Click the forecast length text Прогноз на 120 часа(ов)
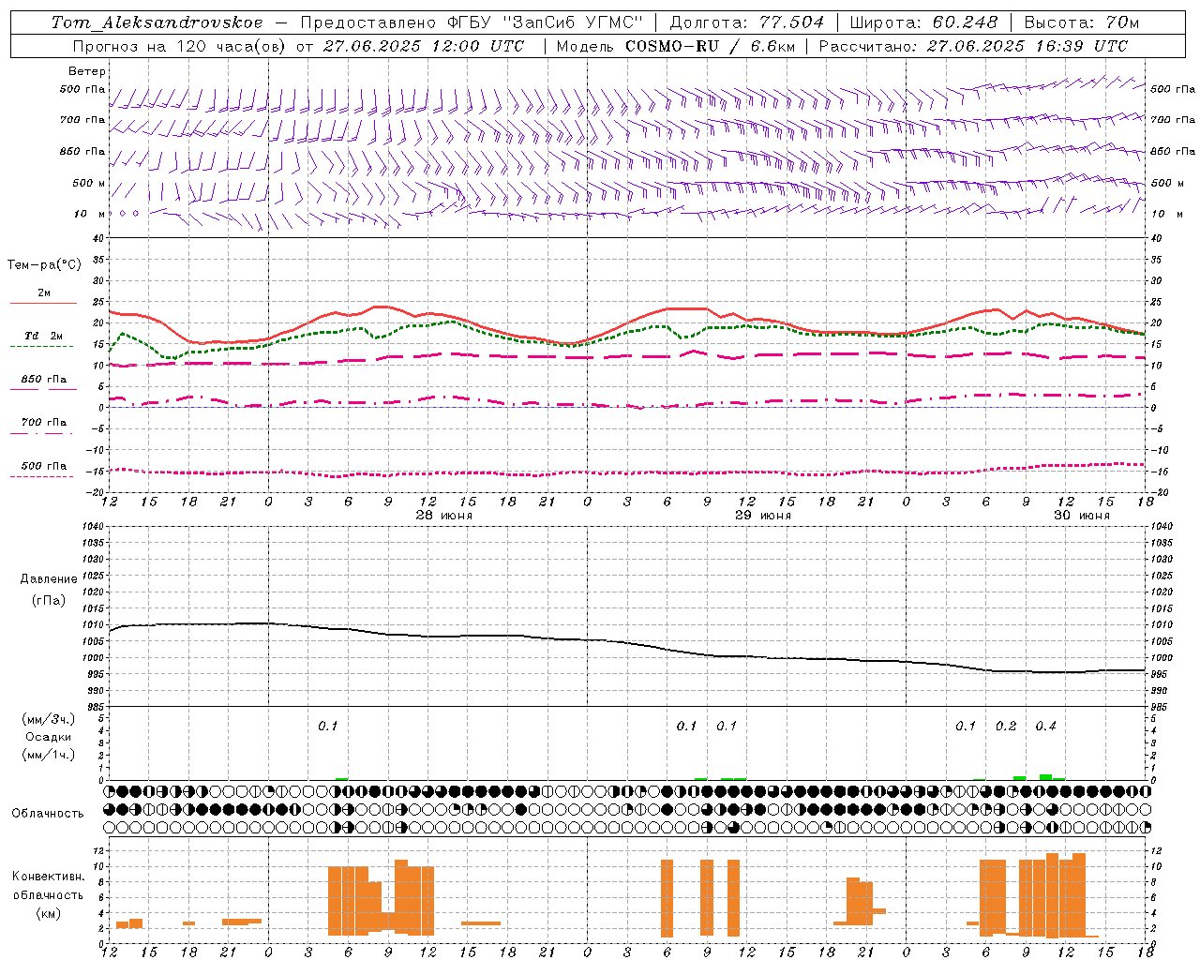This screenshot has height=960, width=1200. [180, 46]
